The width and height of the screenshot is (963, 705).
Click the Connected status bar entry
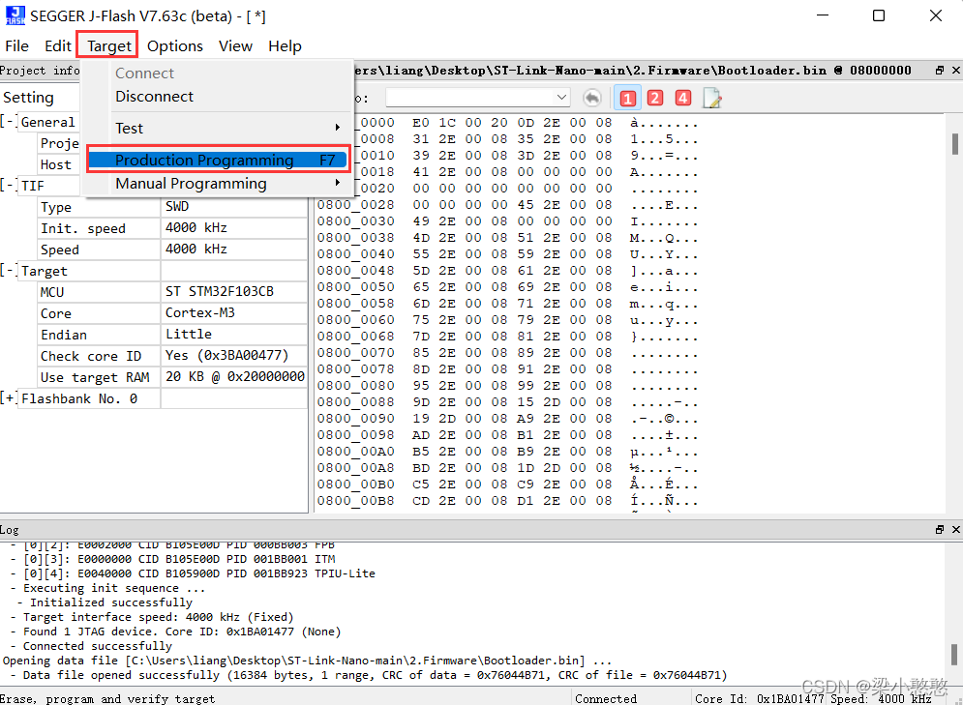[606, 699]
